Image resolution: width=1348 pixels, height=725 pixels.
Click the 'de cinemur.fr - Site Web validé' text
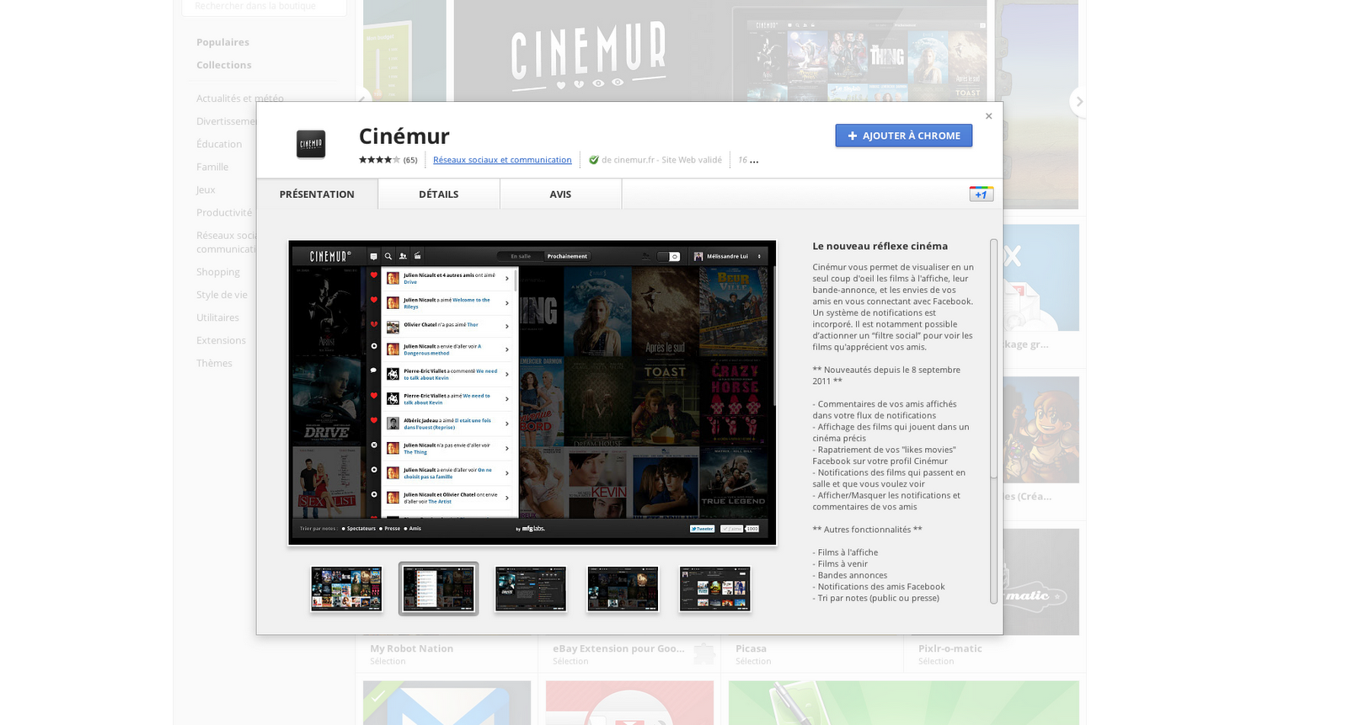point(661,160)
